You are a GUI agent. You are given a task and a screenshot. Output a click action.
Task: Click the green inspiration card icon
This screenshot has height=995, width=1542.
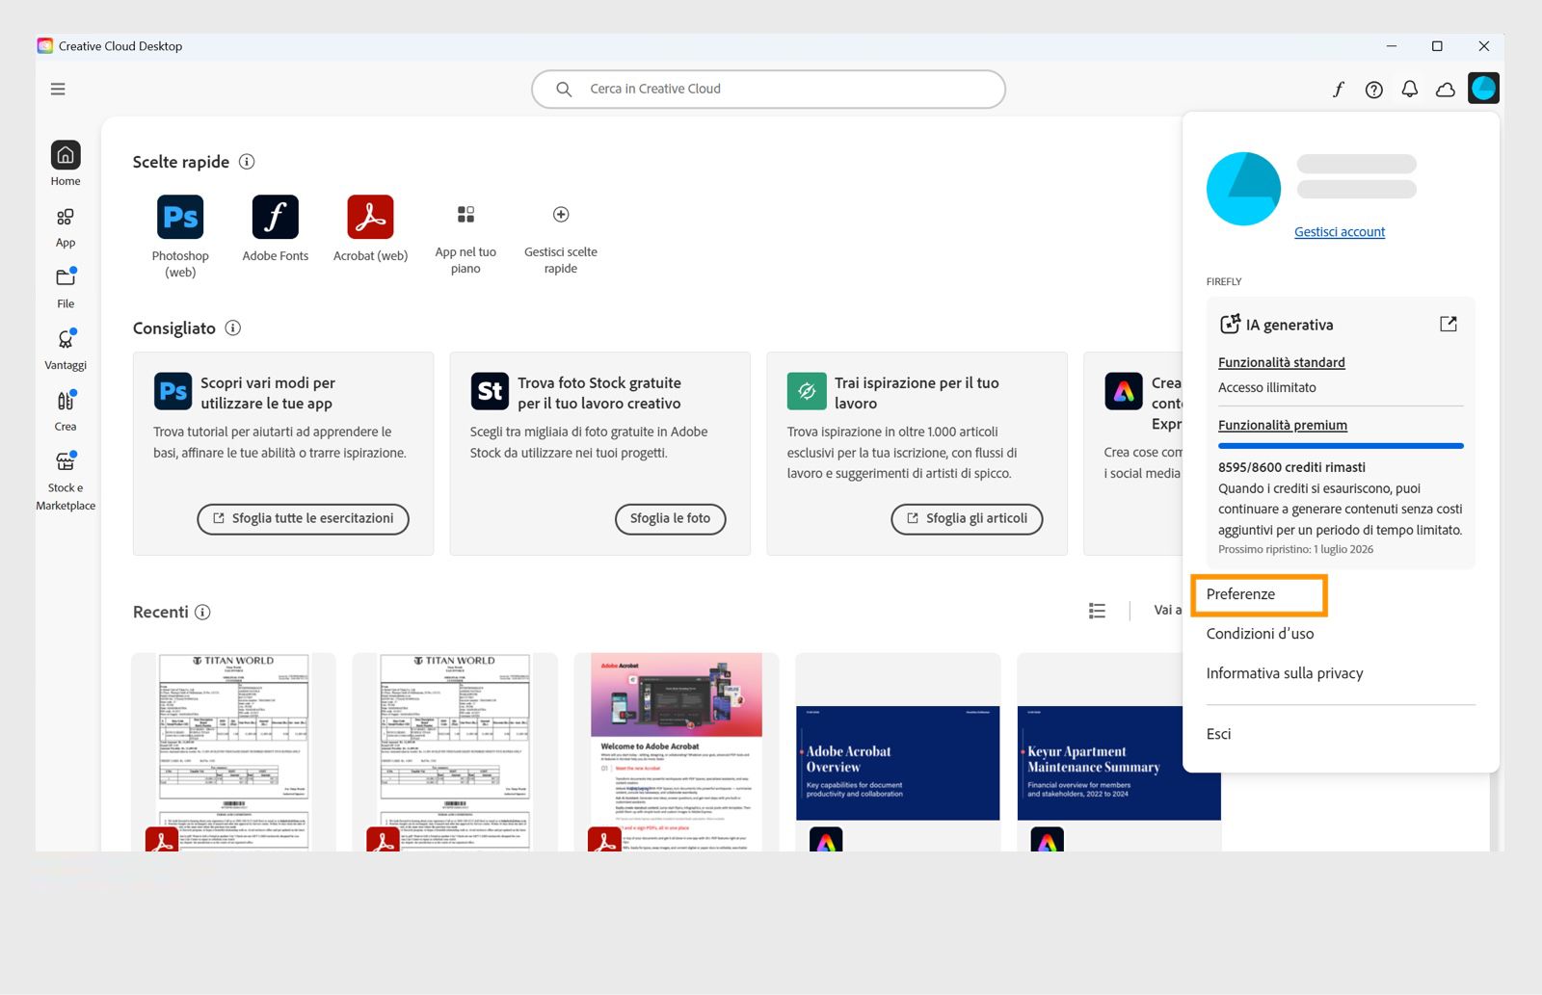807,391
